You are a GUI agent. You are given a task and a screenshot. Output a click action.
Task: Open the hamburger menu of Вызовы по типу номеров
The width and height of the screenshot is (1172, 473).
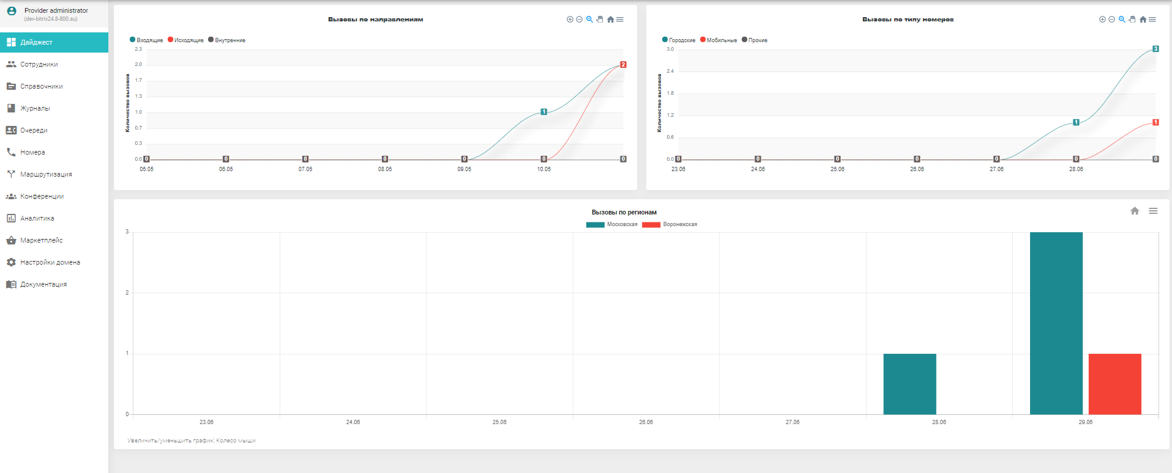[x=1152, y=20]
